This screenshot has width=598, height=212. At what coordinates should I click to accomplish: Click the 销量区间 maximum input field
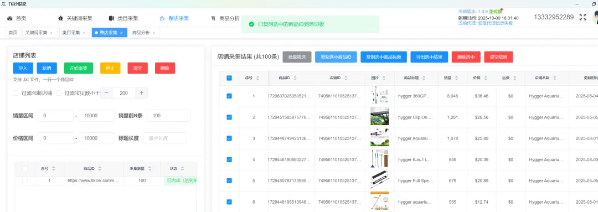click(96, 116)
